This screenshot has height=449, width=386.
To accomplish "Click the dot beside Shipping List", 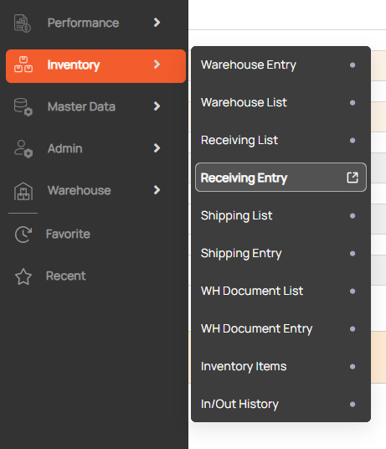I will (x=353, y=215).
